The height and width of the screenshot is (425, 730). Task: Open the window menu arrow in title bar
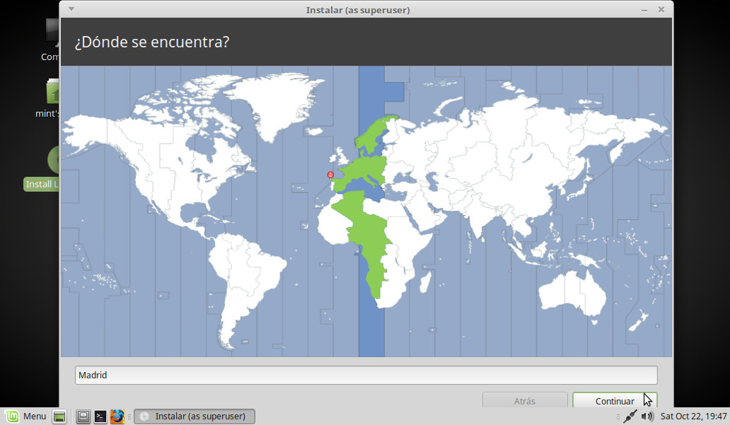pyautogui.click(x=71, y=9)
